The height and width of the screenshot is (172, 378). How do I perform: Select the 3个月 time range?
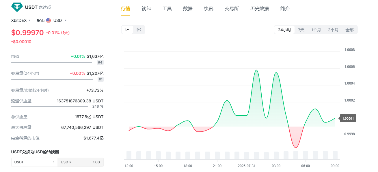(333, 30)
